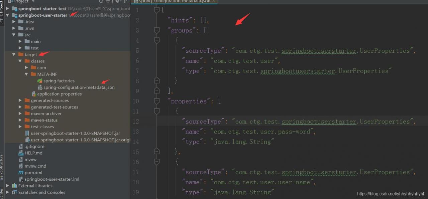Screen dimensions: 428x199
Task: Click the spring.factories file icon
Action: coord(40,81)
